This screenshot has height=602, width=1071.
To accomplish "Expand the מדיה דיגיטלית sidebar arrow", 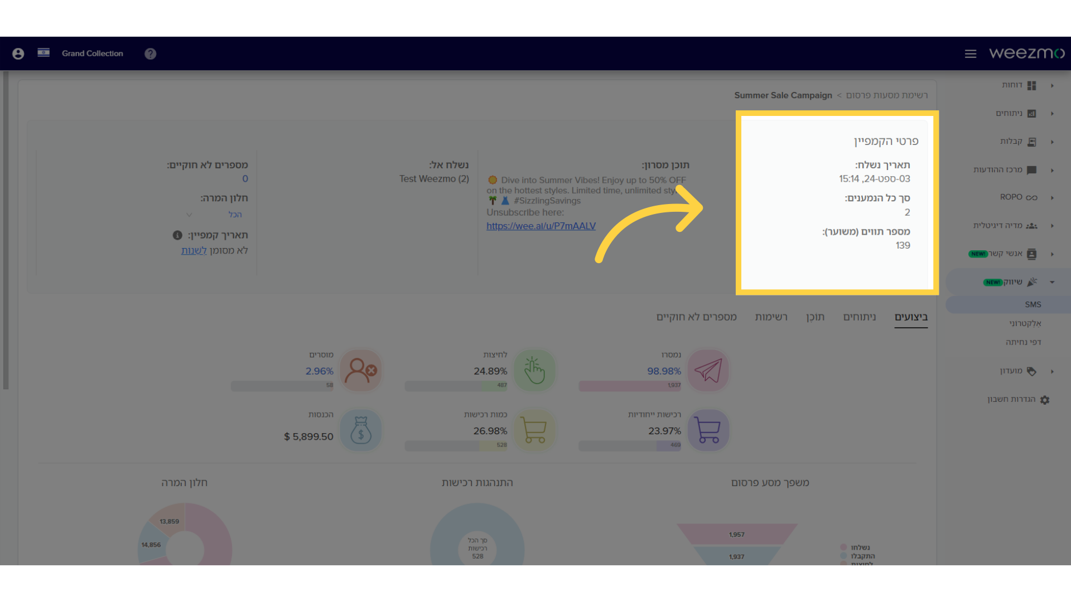I will tap(1053, 226).
